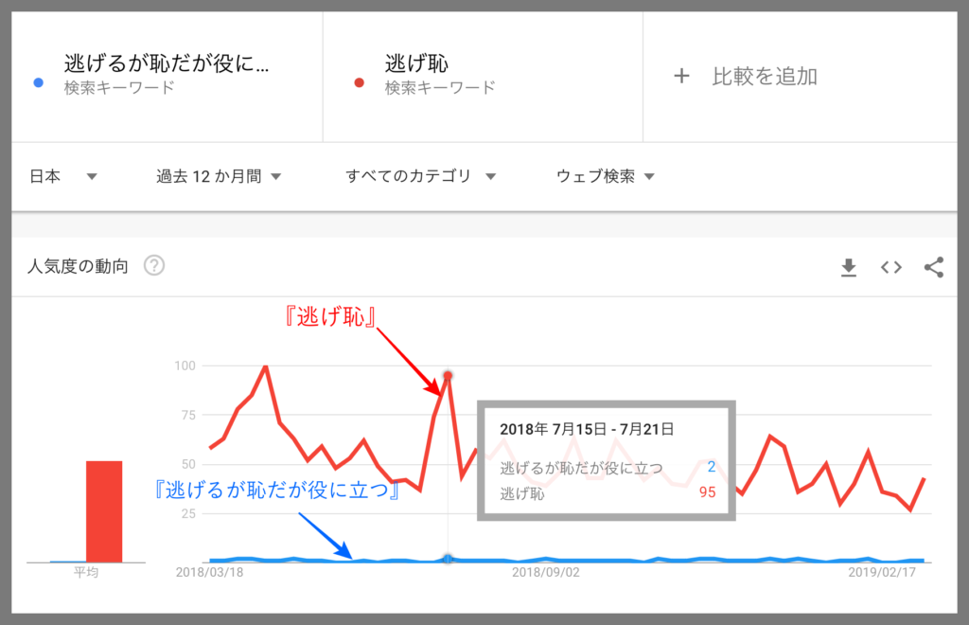Edit the 逃げ恥 search term box

(x=483, y=76)
